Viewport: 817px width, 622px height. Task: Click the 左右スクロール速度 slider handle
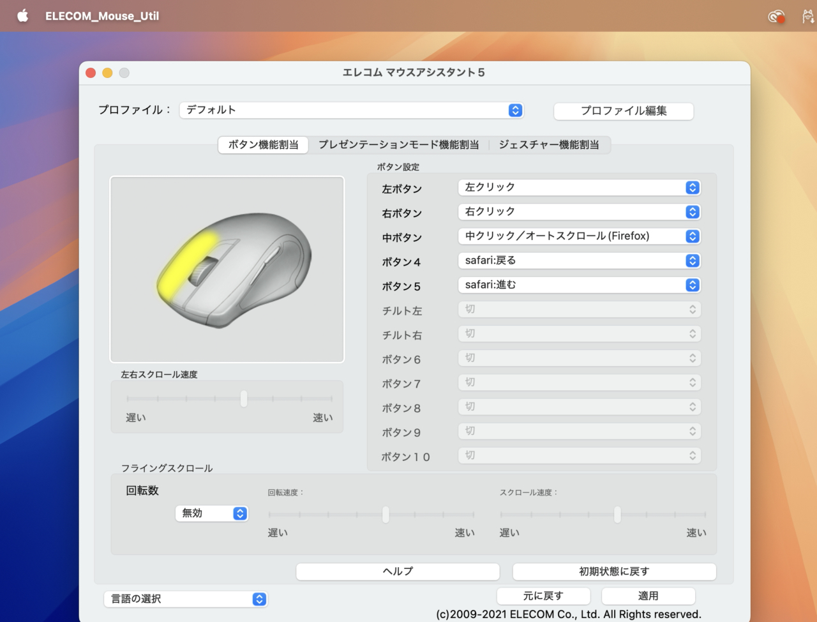point(244,399)
